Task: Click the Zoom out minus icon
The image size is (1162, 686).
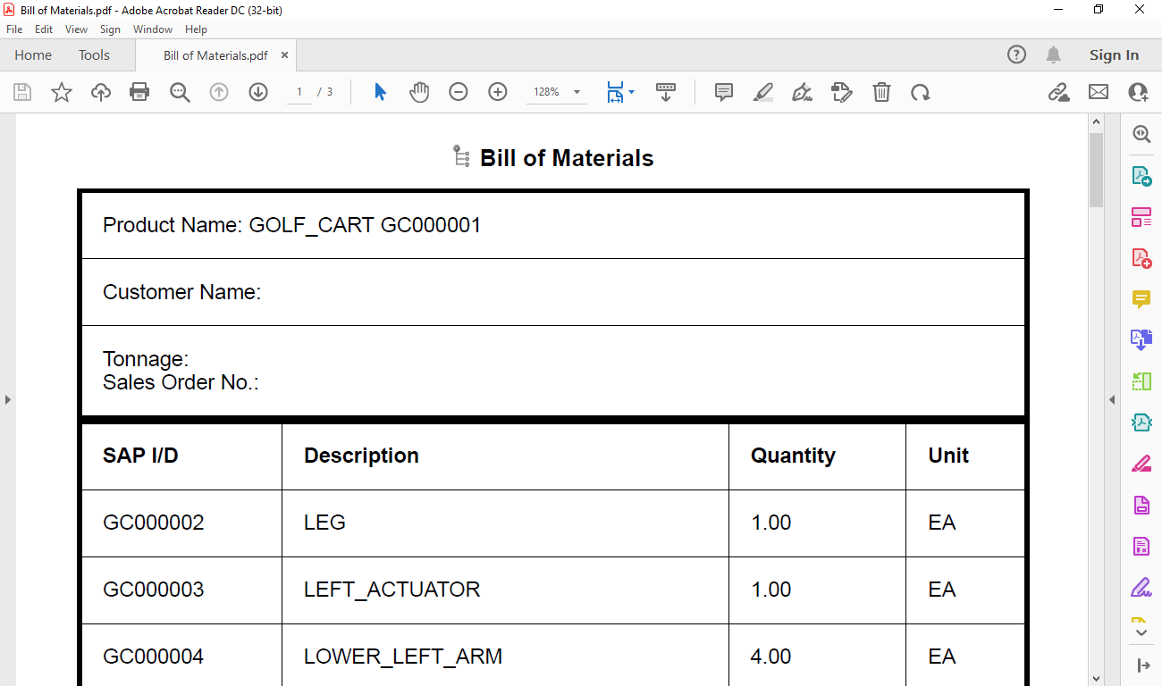Action: [x=459, y=92]
